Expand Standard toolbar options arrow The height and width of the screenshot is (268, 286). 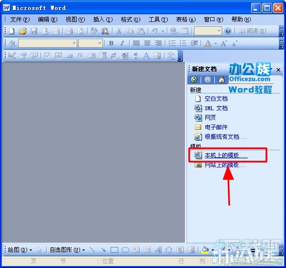(x=281, y=31)
